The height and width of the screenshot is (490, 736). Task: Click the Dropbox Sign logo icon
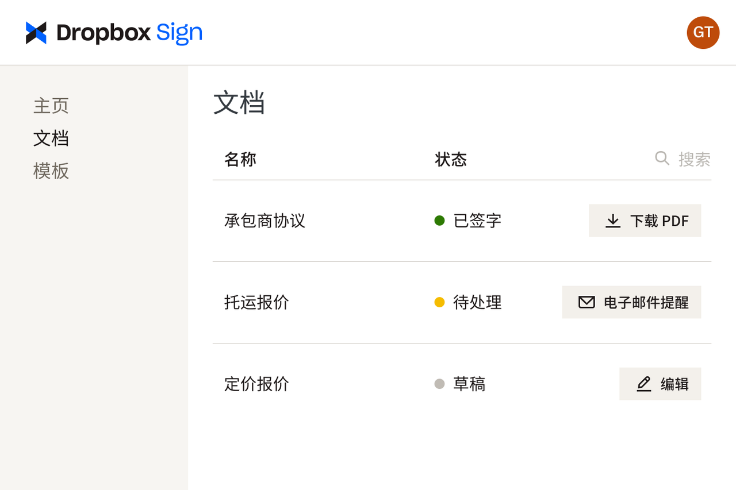click(x=34, y=32)
